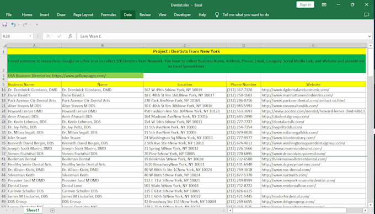Open the beekmanwallstreetdental.com link
Image resolution: width=375 pixels, height=214 pixels.
pyautogui.click(x=294, y=159)
